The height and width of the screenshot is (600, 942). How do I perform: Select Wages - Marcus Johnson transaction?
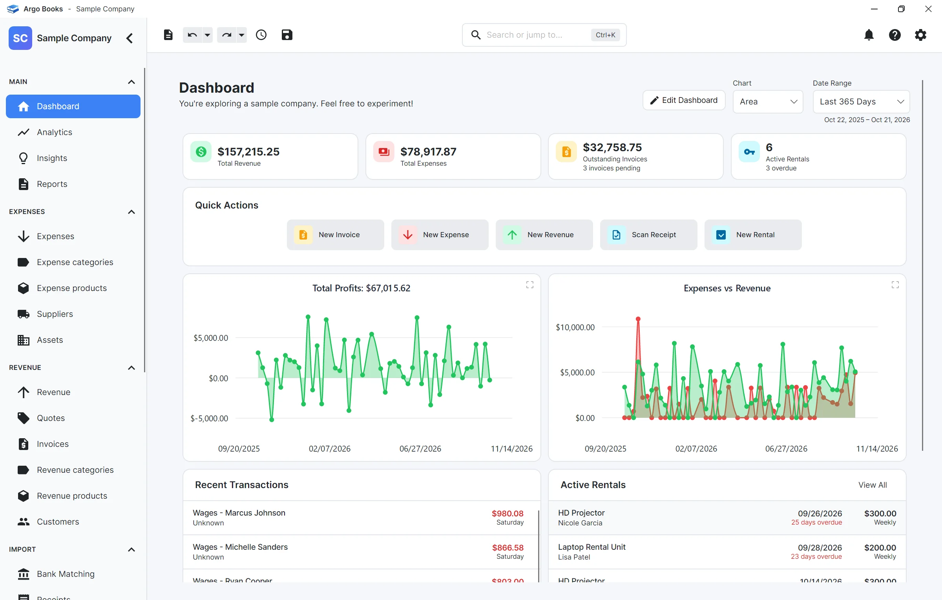coord(360,518)
